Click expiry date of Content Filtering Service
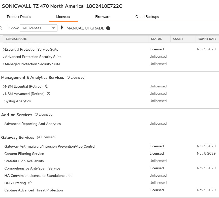219x198 pixels. pyautogui.click(x=206, y=154)
